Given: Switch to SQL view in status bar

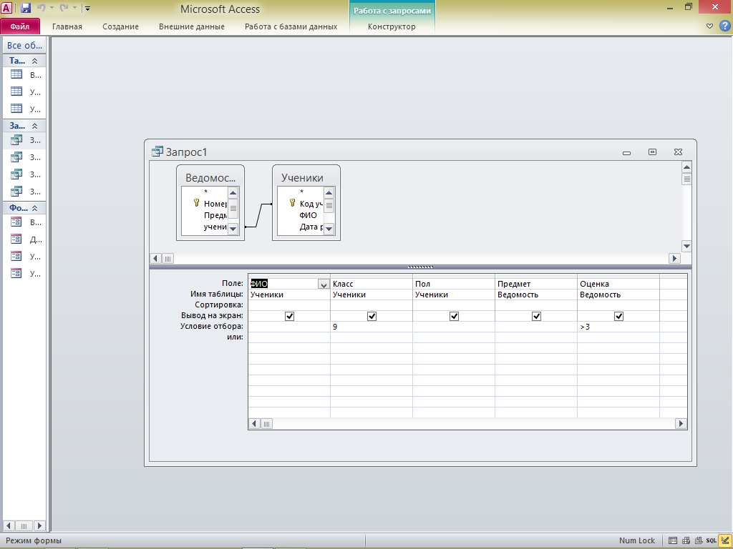Looking at the screenshot, I should pyautogui.click(x=711, y=540).
